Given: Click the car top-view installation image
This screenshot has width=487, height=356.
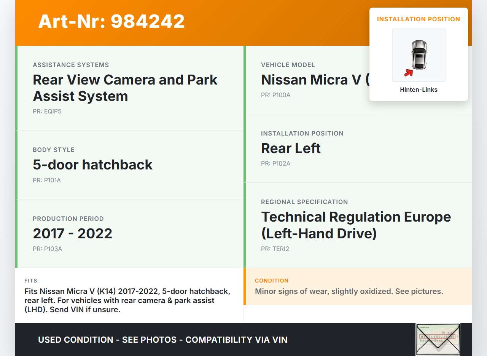Looking at the screenshot, I should [x=419, y=55].
